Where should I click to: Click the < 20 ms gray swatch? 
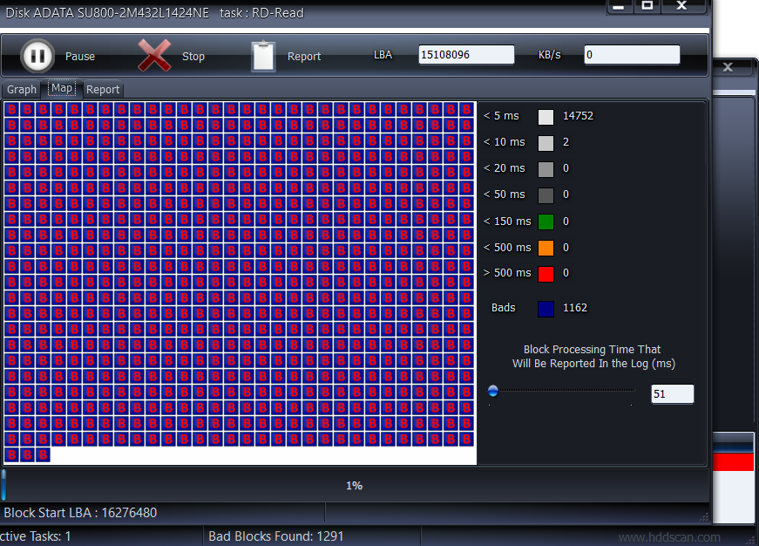[x=546, y=169]
